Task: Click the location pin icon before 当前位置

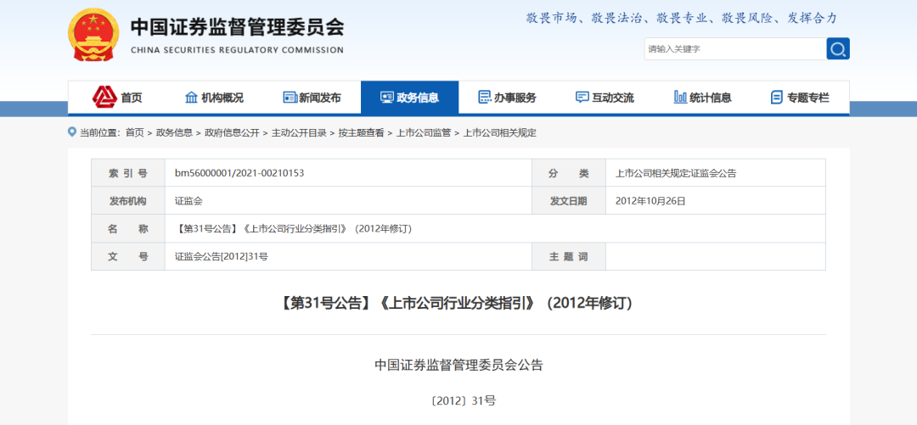Action: pyautogui.click(x=72, y=132)
